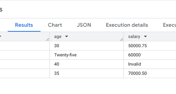Open the Execution details tab
176x94 pixels.
127,25
